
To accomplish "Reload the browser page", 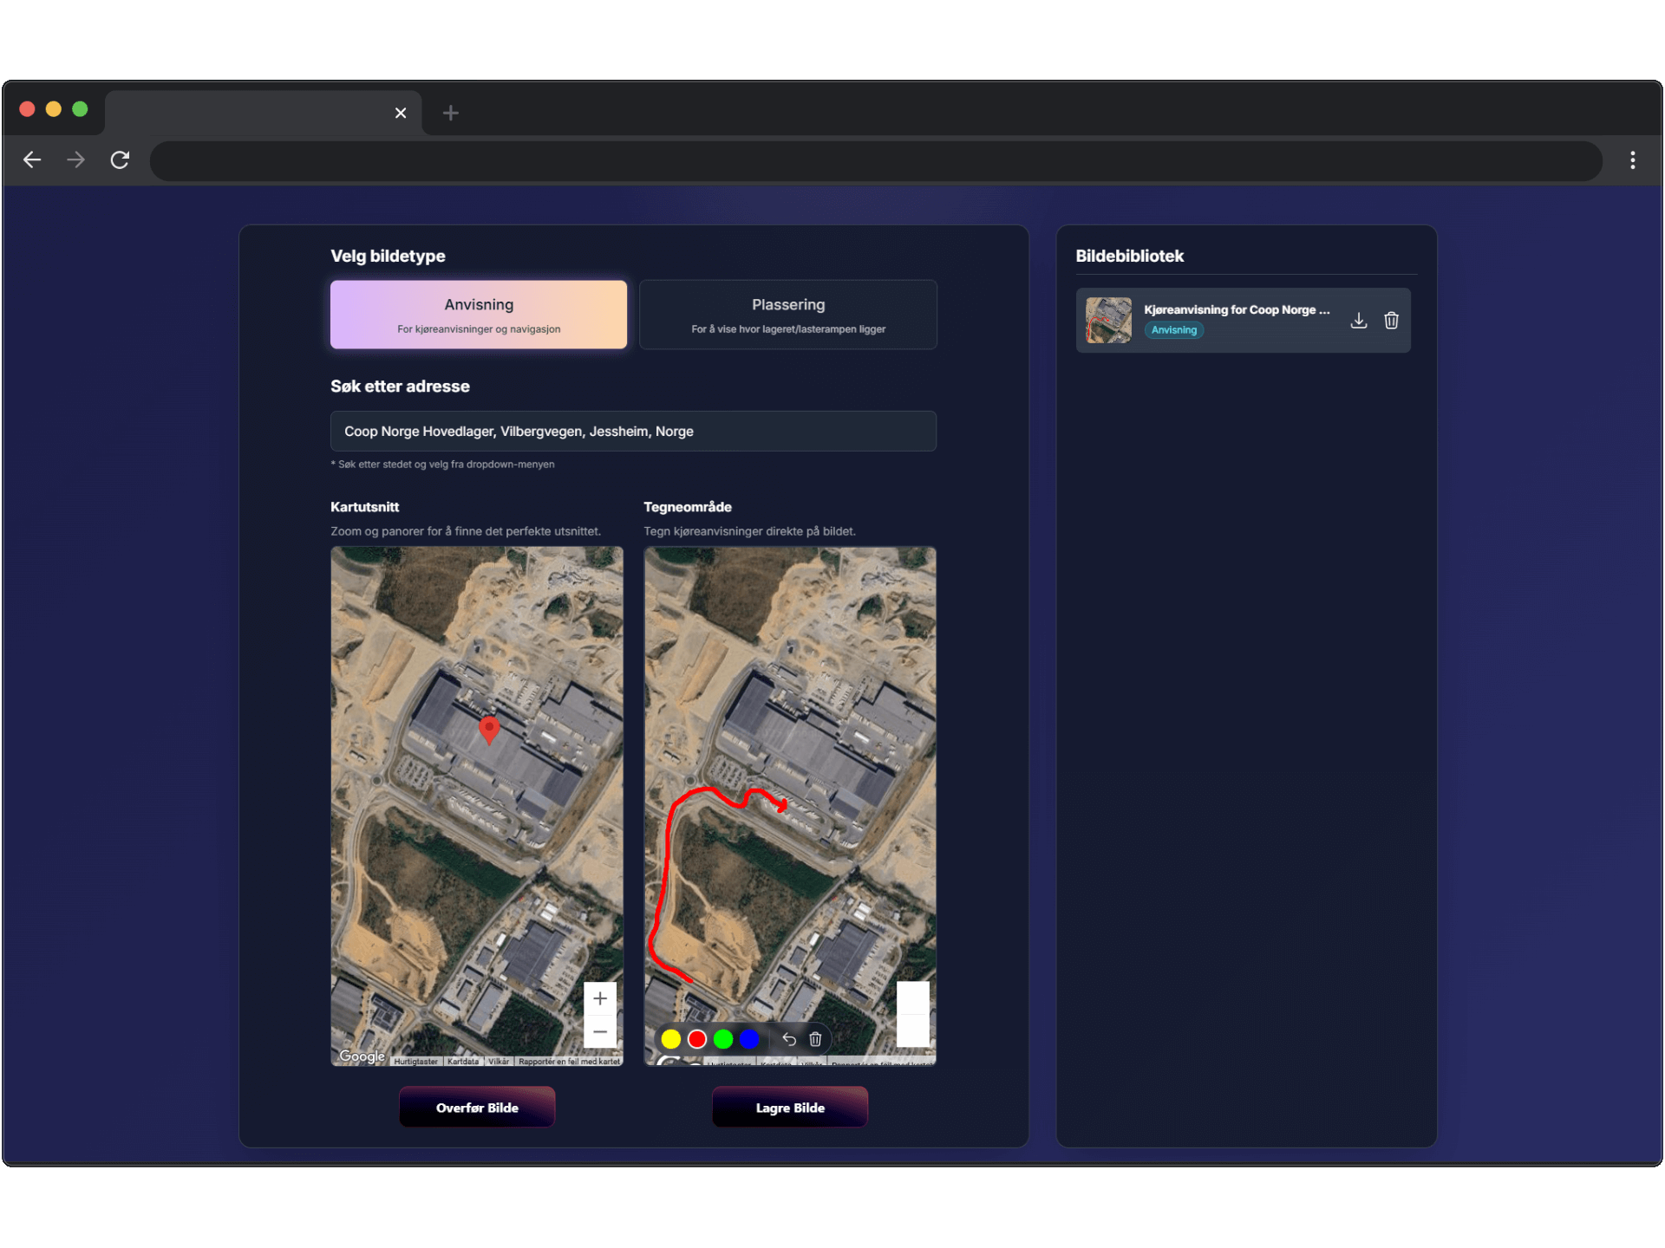I will (120, 159).
